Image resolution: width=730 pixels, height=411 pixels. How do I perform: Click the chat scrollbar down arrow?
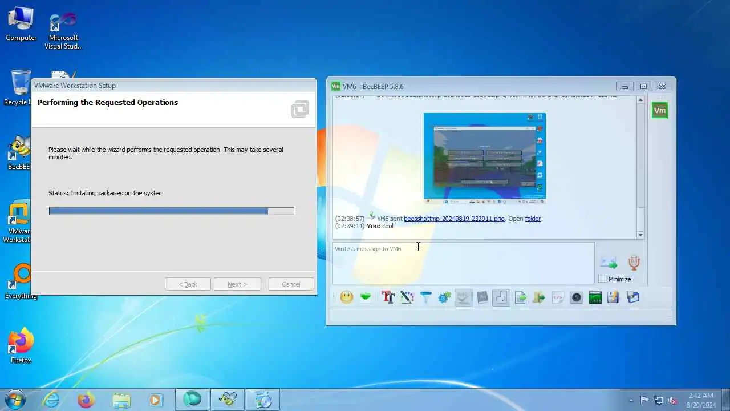pos(640,235)
